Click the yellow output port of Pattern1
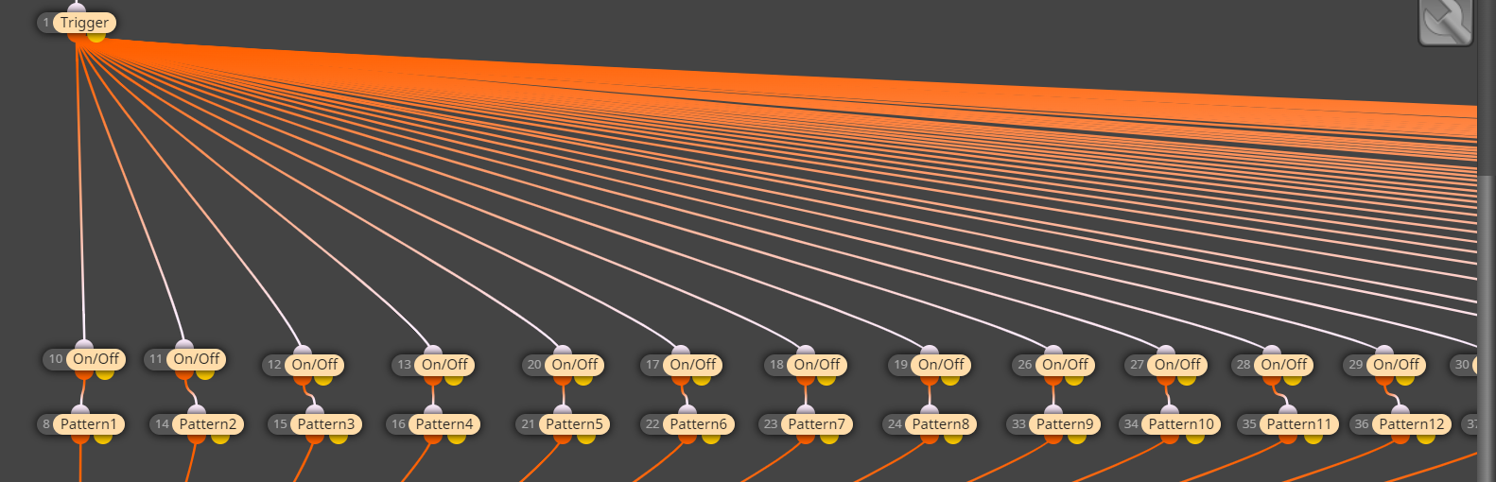The width and height of the screenshot is (1496, 482). (x=102, y=439)
